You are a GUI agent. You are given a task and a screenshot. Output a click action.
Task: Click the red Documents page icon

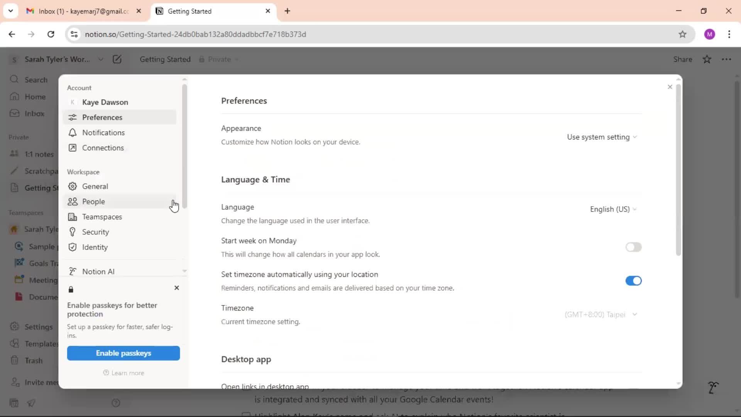19,297
